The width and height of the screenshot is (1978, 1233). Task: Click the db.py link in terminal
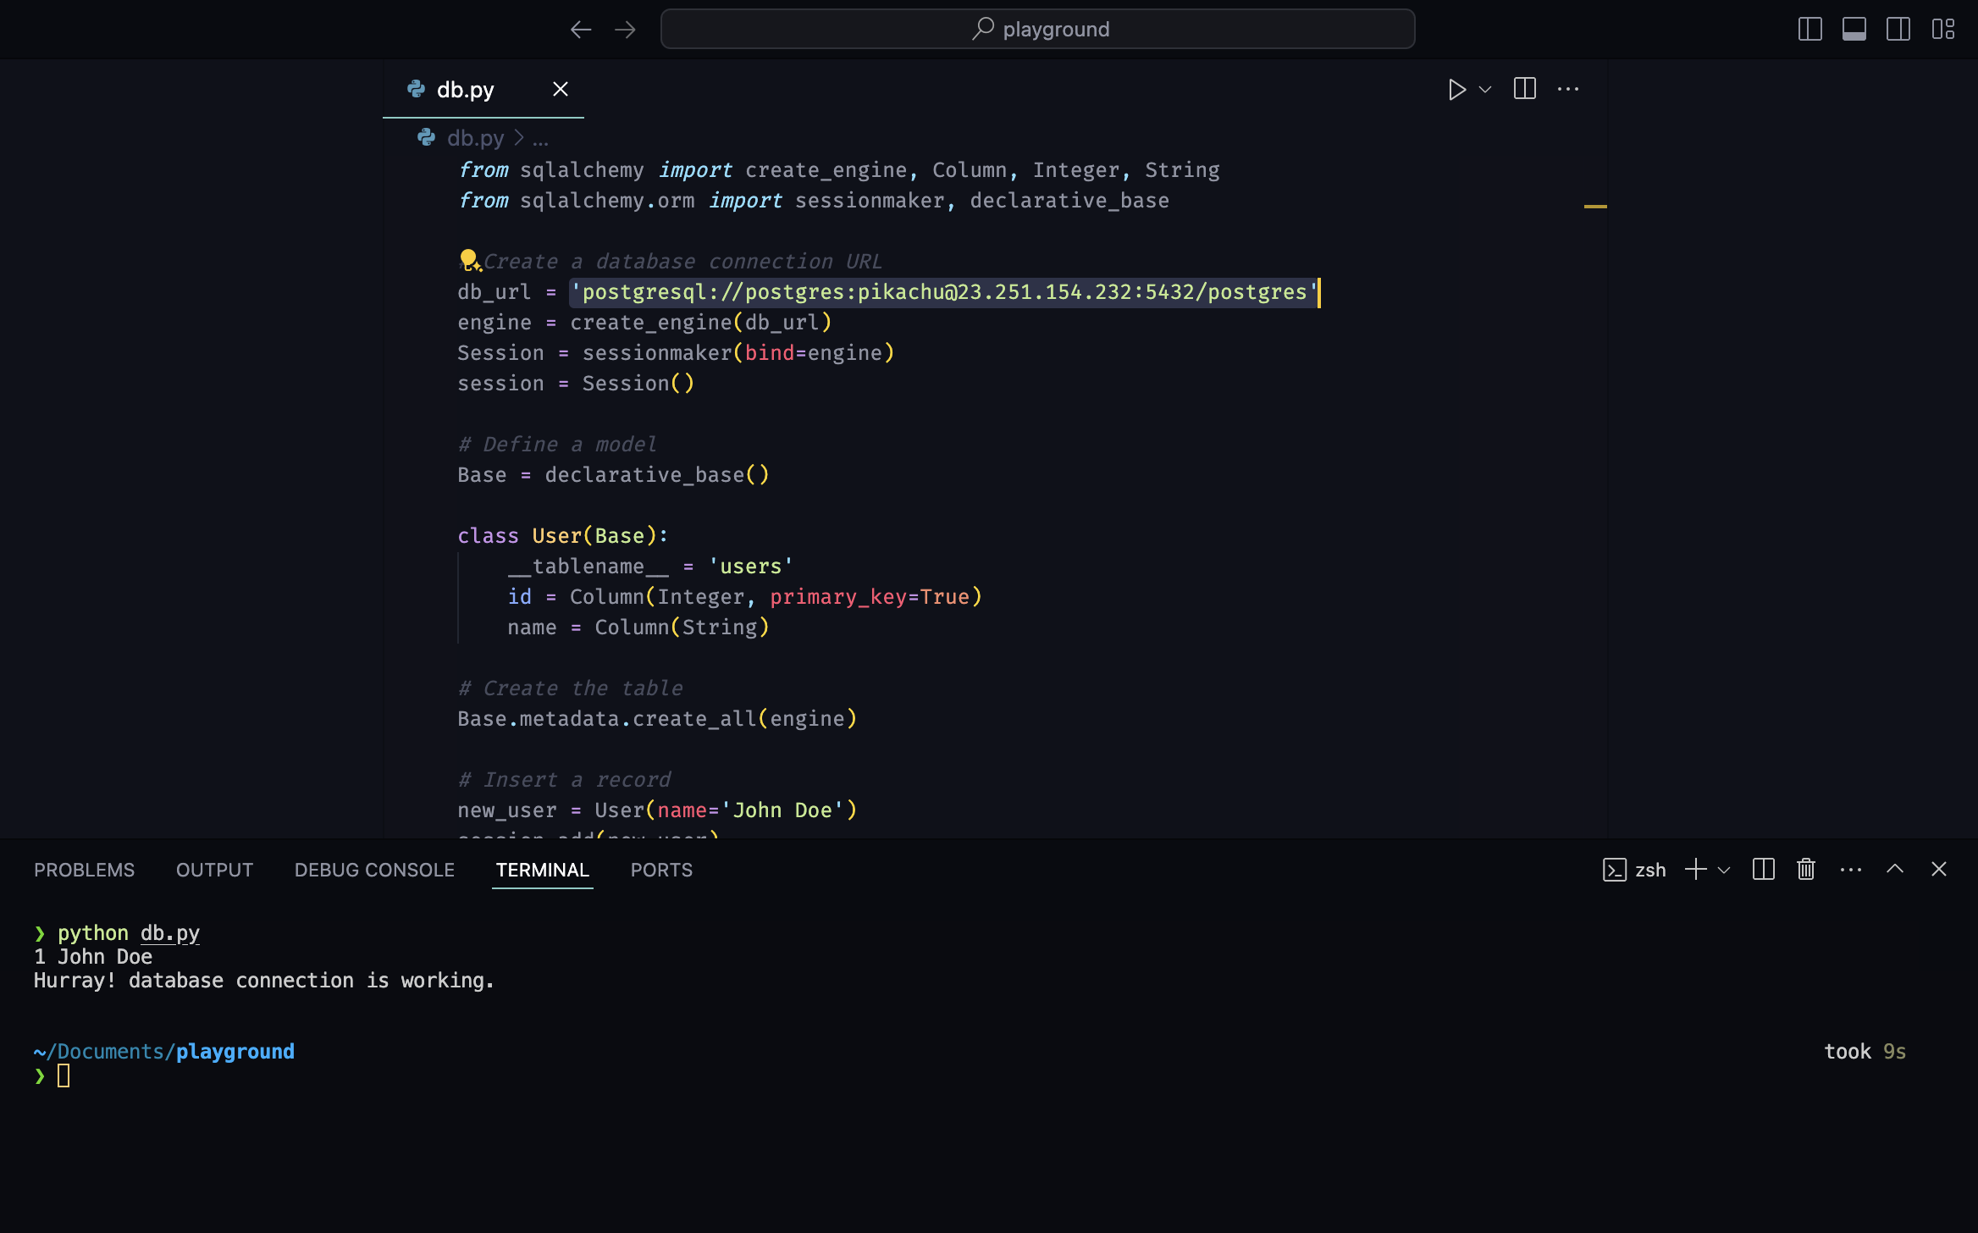coord(169,933)
